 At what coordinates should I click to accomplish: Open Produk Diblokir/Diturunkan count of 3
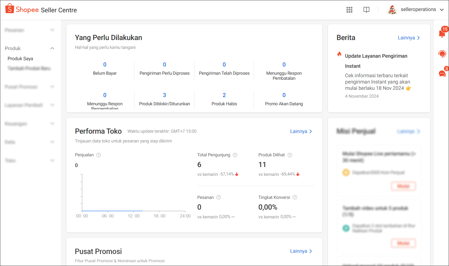coord(164,95)
